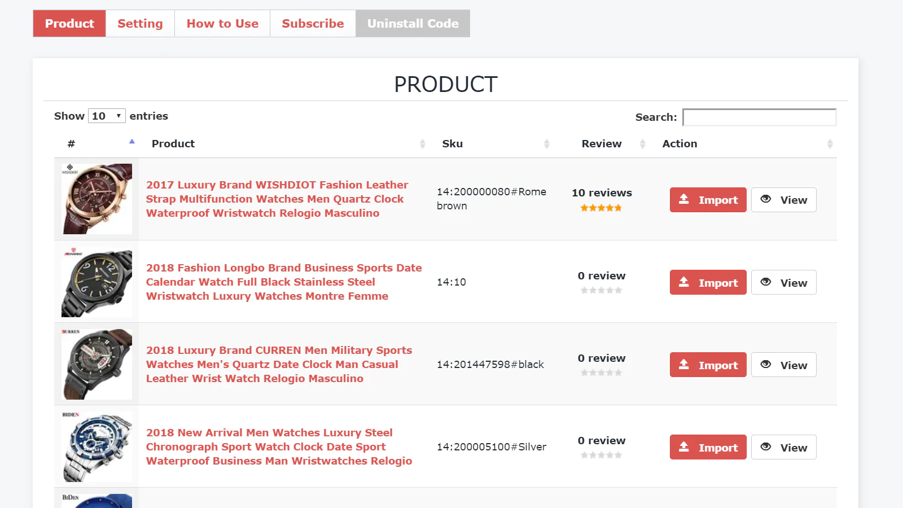Viewport: 903px width, 508px height.
Task: Sort table by the # column
Action: 97,143
